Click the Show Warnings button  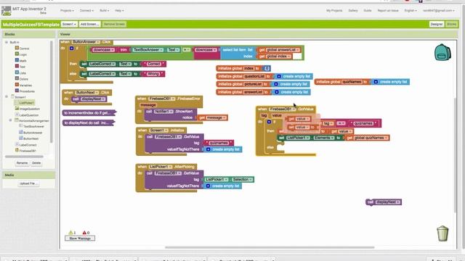click(x=80, y=239)
